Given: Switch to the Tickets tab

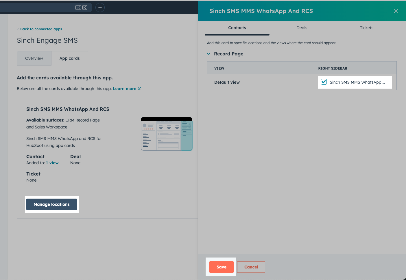Looking at the screenshot, I should [367, 28].
